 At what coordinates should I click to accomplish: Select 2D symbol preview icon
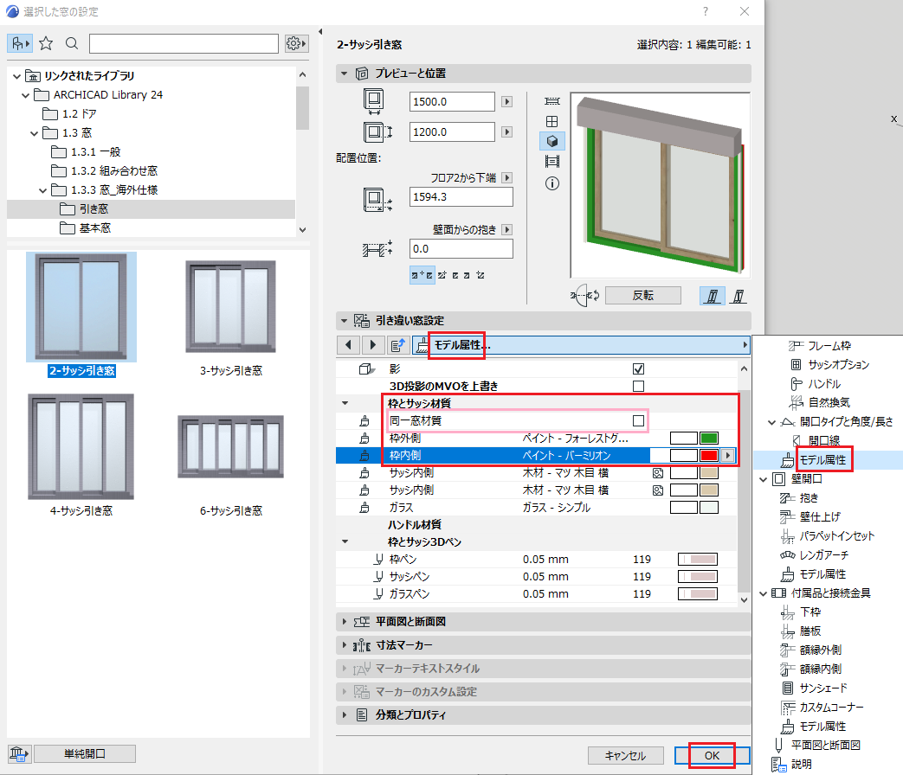[x=551, y=101]
